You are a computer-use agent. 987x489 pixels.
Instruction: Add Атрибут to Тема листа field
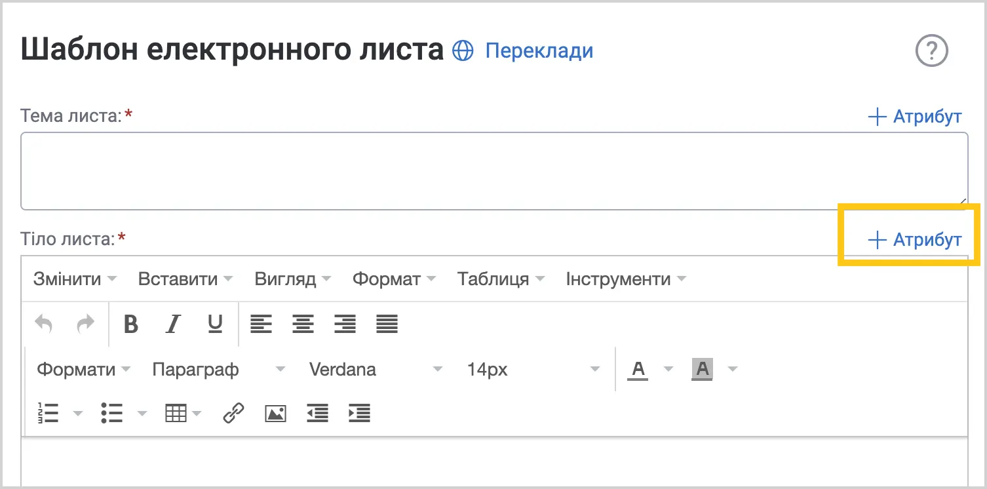pos(914,117)
